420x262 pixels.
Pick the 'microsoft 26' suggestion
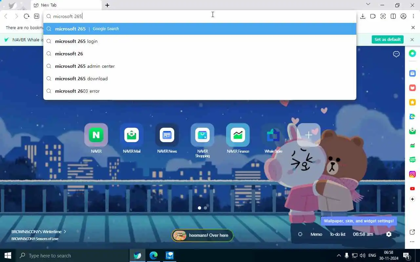click(x=200, y=54)
